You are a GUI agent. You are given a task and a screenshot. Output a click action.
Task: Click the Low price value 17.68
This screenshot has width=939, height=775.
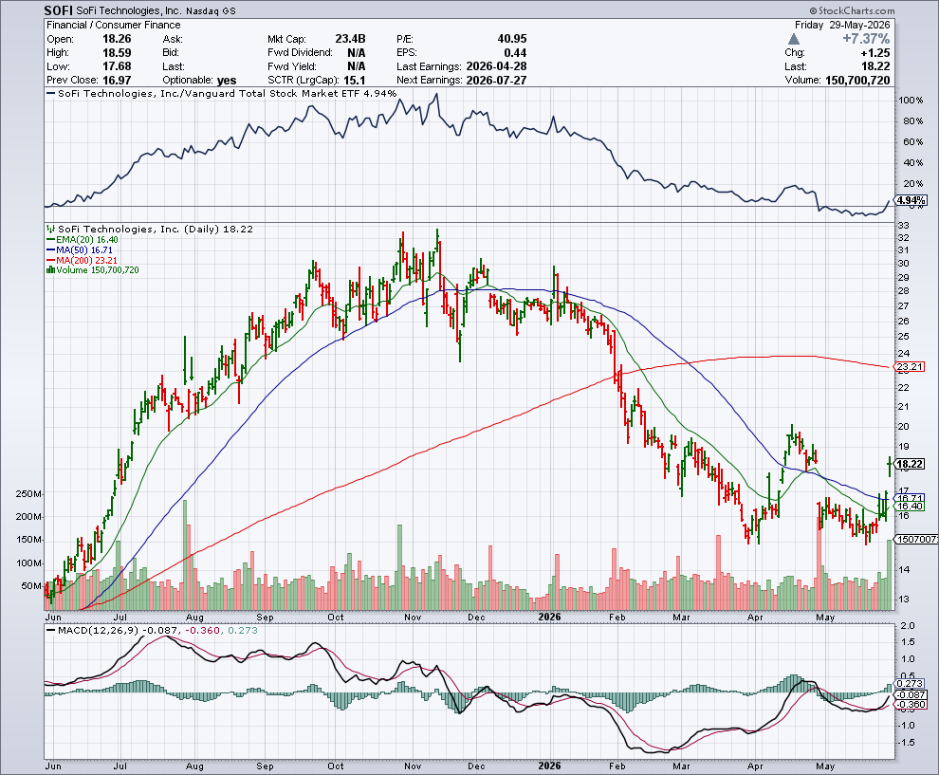117,66
